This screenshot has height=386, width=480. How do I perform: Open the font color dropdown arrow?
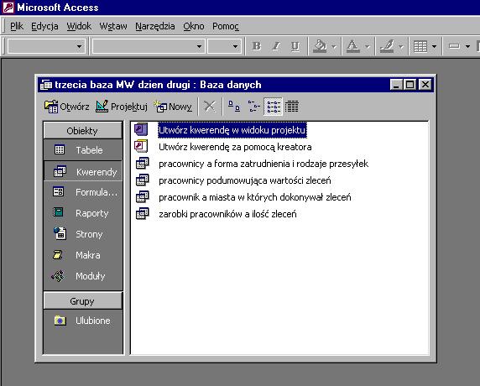368,46
